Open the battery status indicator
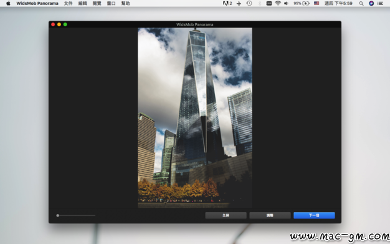This screenshot has width=390, height=244. point(302,3)
